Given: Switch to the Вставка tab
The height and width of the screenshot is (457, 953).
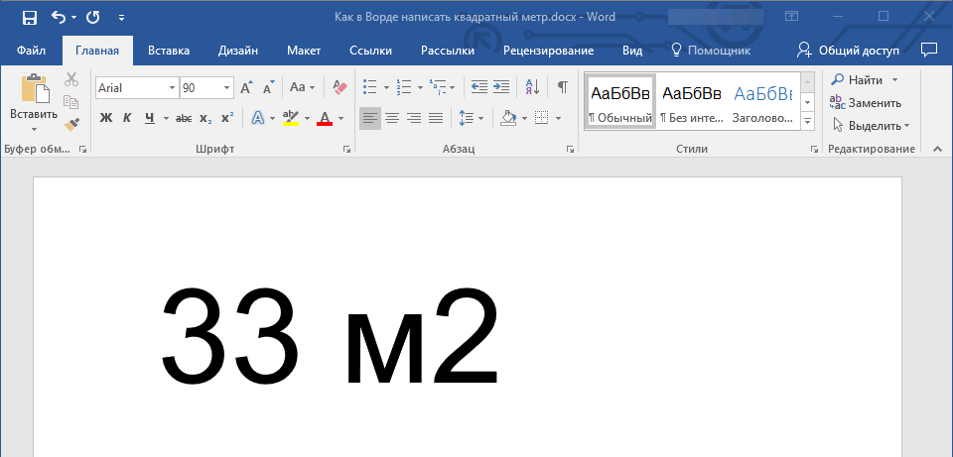Looking at the screenshot, I should pyautogui.click(x=169, y=51).
